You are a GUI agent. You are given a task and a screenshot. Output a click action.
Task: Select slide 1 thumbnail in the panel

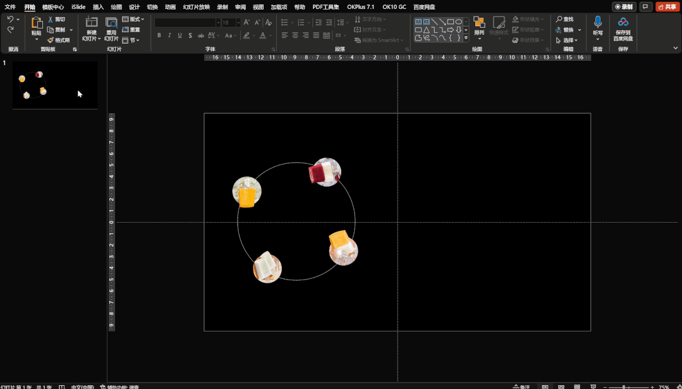click(x=55, y=85)
